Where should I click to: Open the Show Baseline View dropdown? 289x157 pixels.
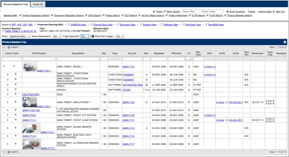click(20, 36)
